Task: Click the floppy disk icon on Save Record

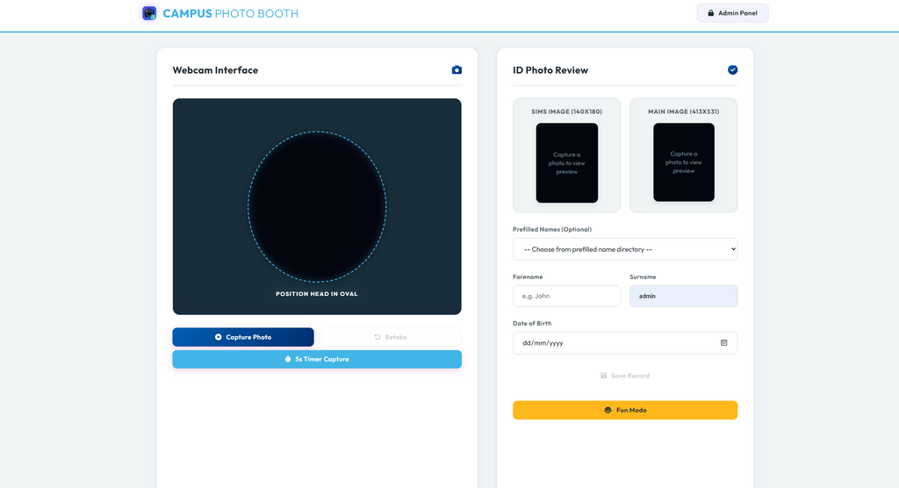Action: (603, 376)
